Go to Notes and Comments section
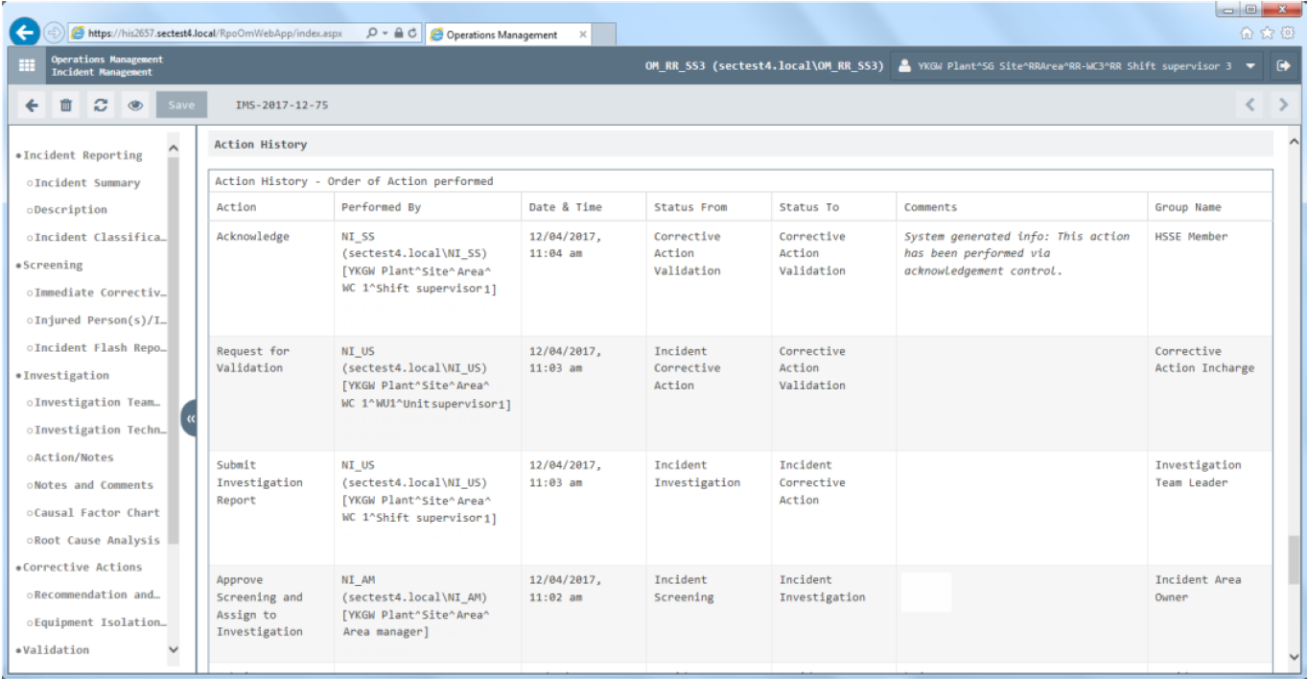Viewport: 1308px width, 679px height. [x=93, y=485]
